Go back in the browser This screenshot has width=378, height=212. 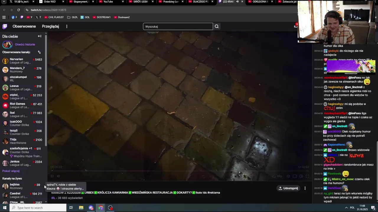[x=4, y=10]
